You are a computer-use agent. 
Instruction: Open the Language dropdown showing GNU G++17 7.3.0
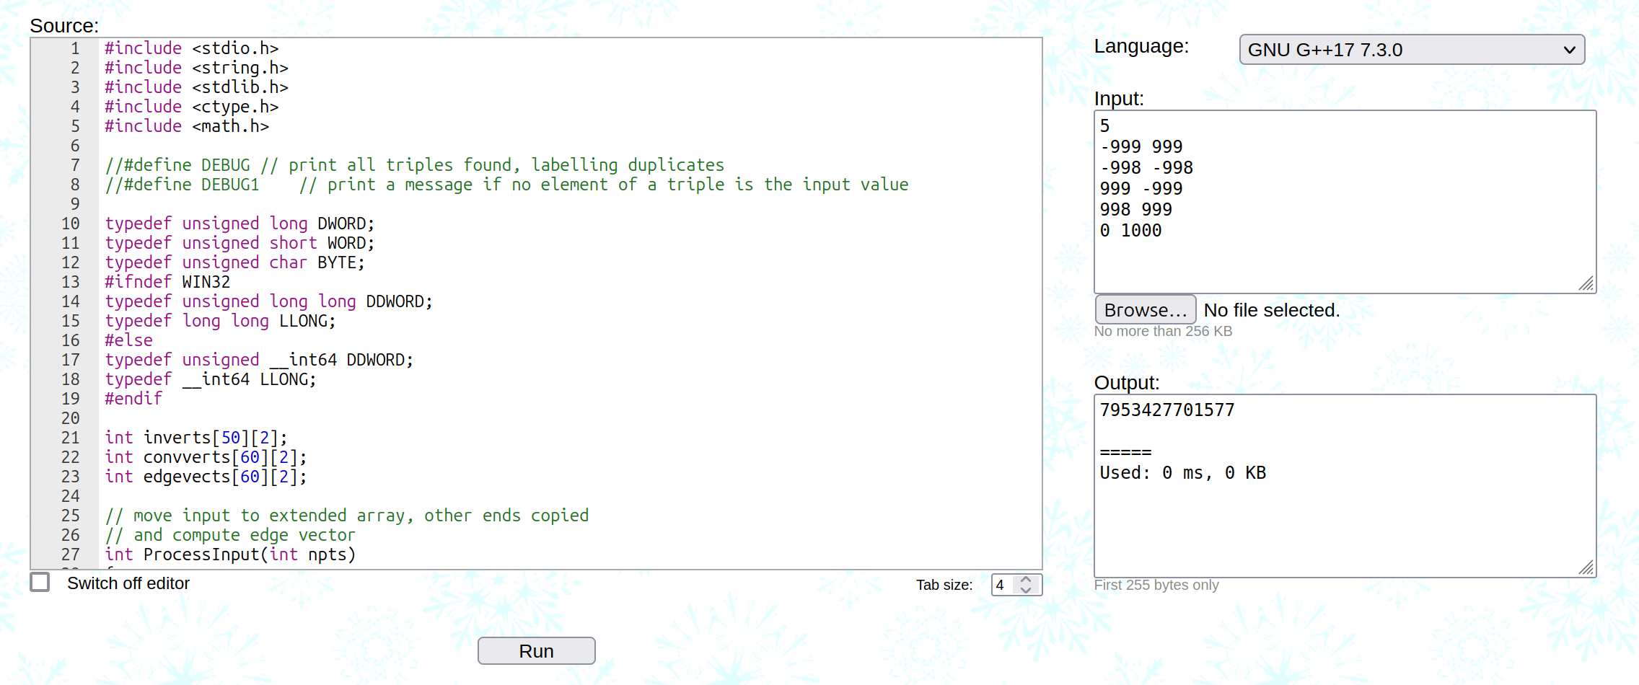pos(1411,50)
